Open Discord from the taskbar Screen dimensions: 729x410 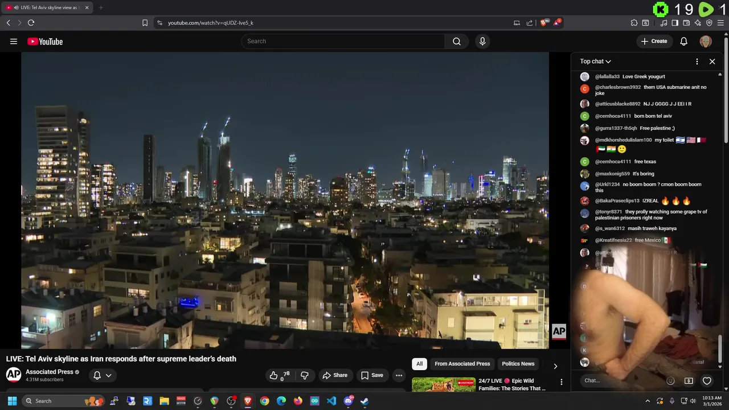[348, 401]
